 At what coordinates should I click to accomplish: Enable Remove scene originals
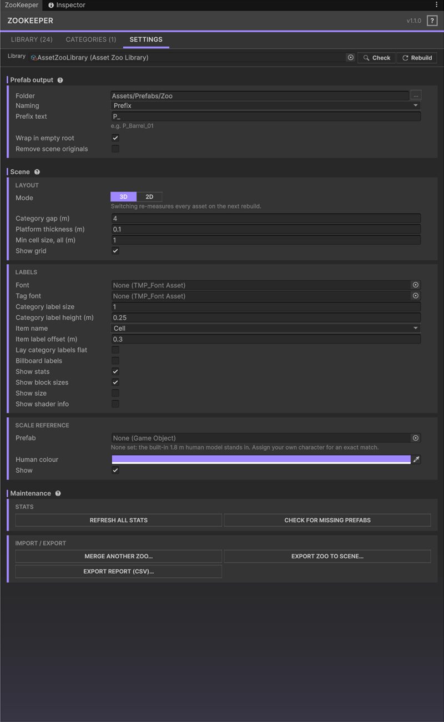click(115, 149)
